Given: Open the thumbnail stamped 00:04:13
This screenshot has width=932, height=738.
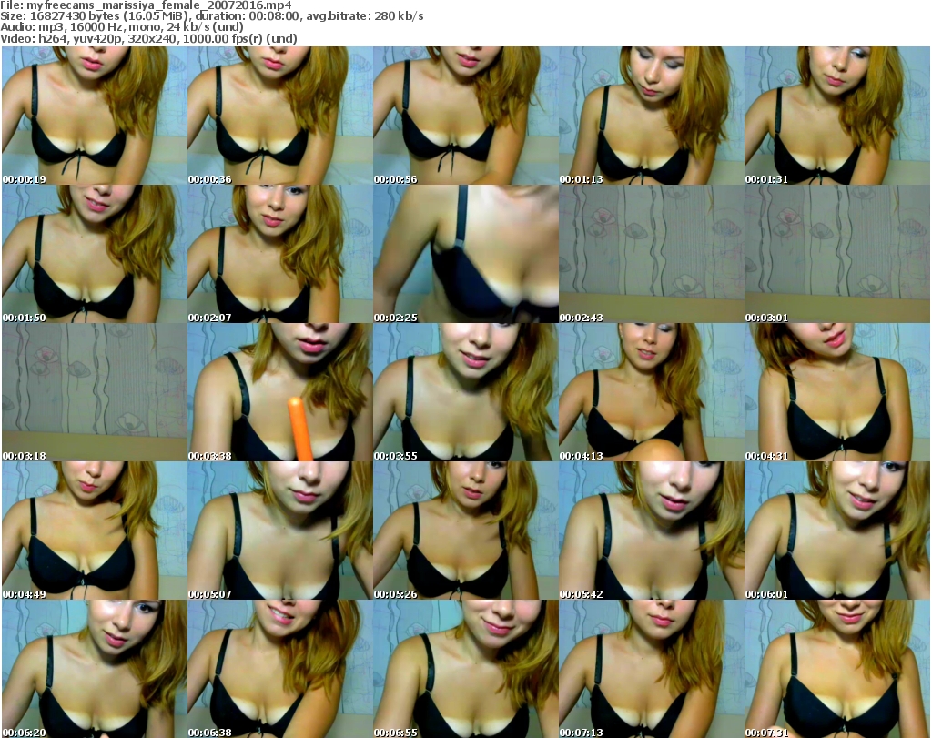Looking at the screenshot, I should (652, 392).
